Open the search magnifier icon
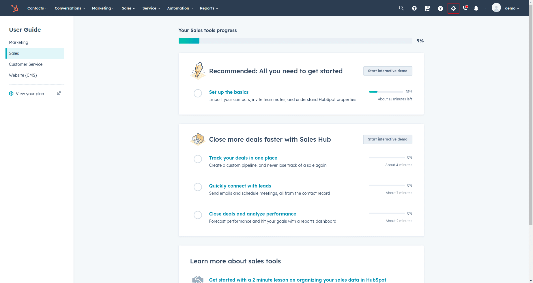The height and width of the screenshot is (283, 533). point(401,8)
